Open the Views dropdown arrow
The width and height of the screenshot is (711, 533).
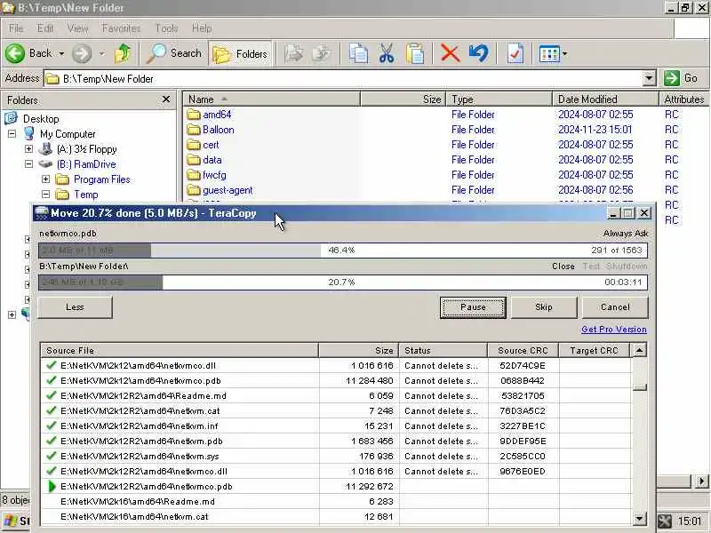565,54
